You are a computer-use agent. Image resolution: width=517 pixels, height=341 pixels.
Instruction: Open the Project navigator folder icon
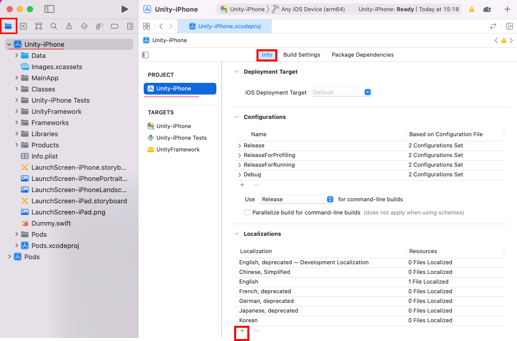point(8,26)
